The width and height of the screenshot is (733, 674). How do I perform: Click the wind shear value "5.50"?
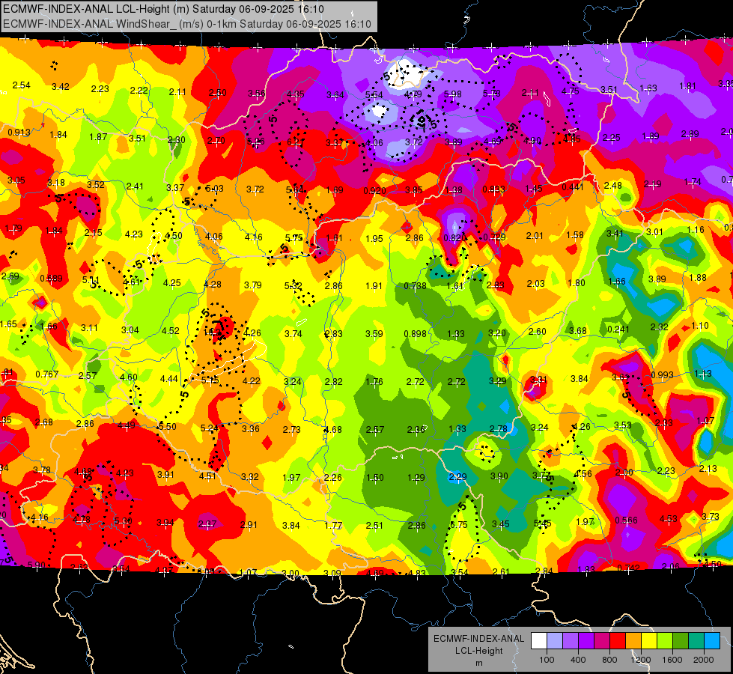[168, 426]
